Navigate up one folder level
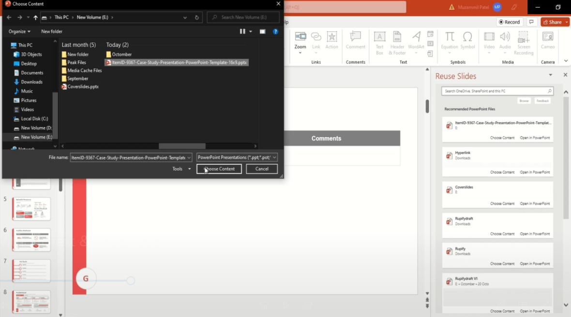Screen dimensions: 571x317 pos(35,17)
